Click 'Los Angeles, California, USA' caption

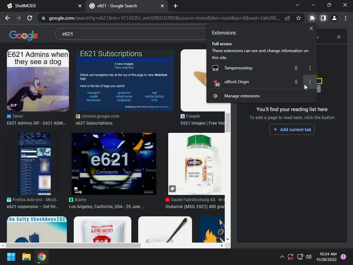107,207
